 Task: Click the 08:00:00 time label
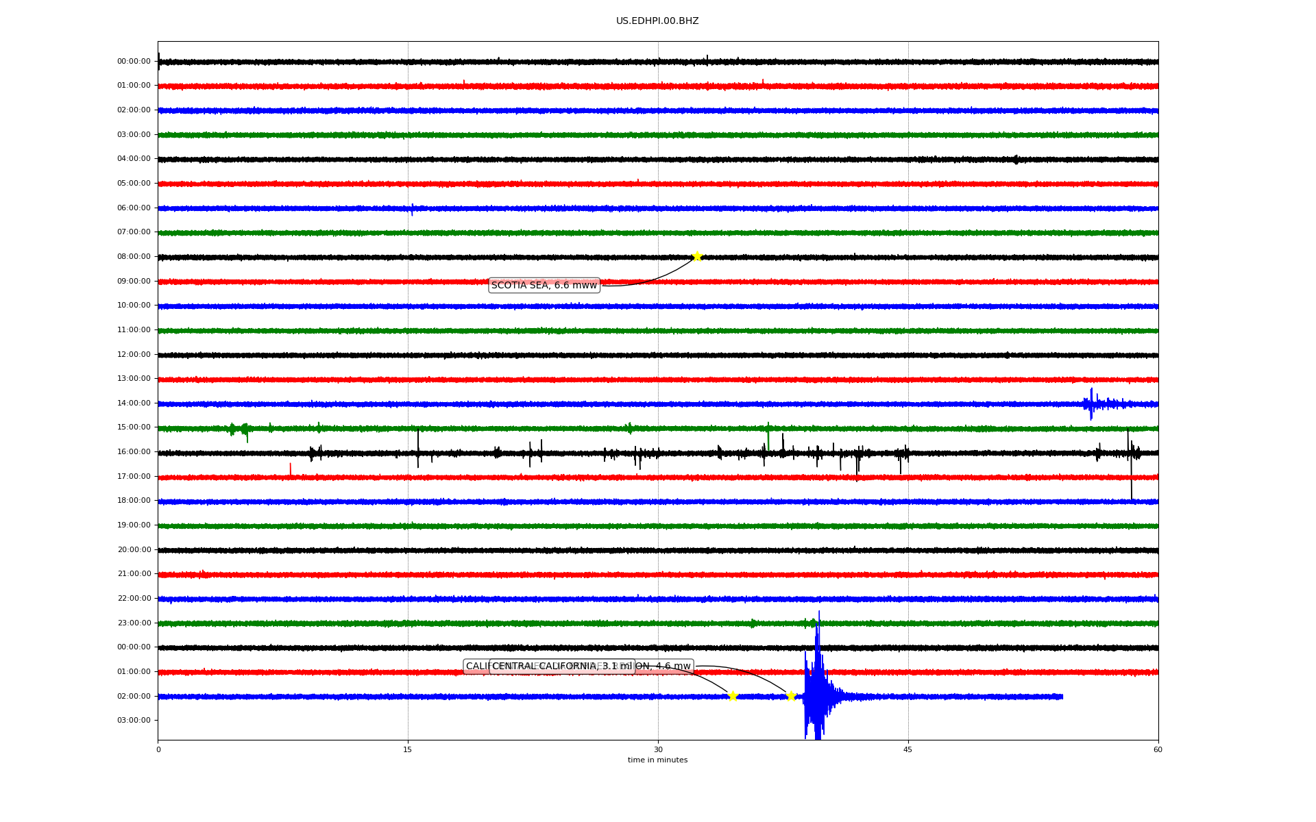(x=134, y=257)
